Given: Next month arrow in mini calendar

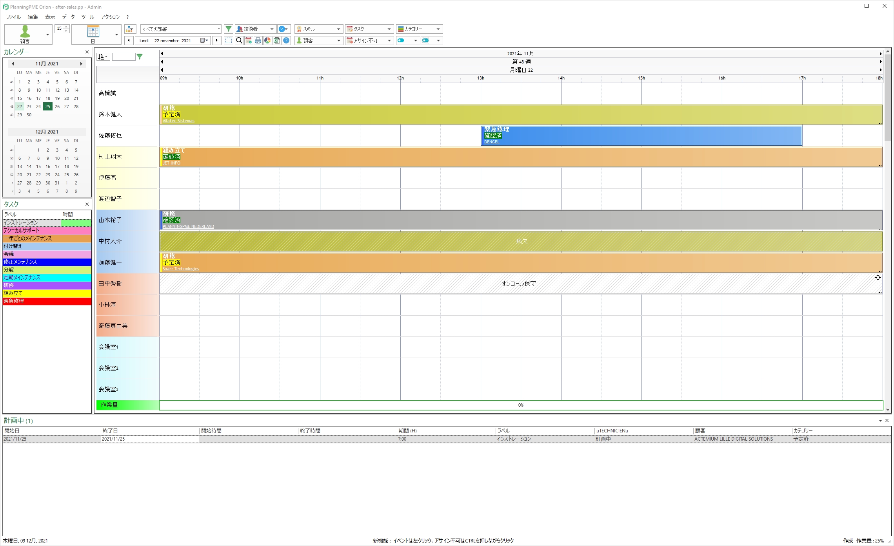Looking at the screenshot, I should point(81,63).
